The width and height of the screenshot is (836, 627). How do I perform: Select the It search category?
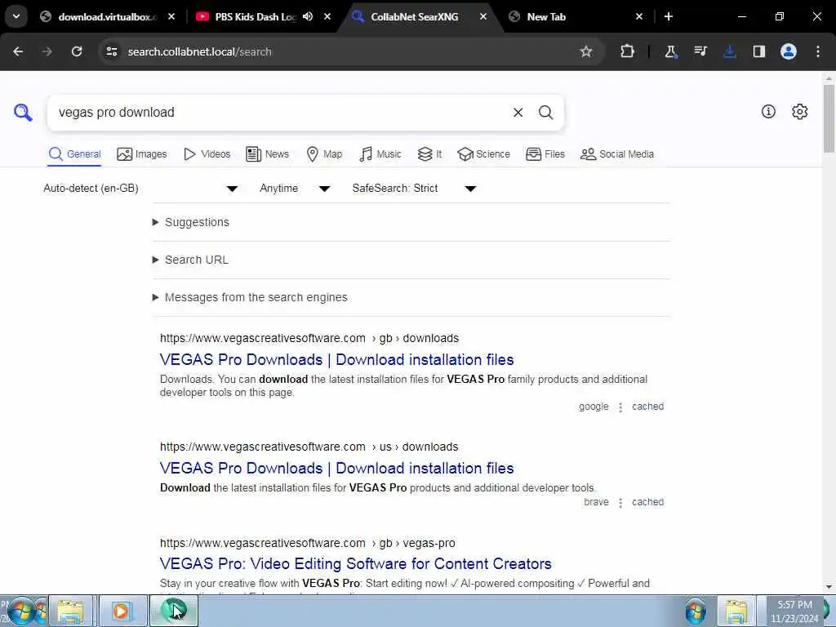429,154
